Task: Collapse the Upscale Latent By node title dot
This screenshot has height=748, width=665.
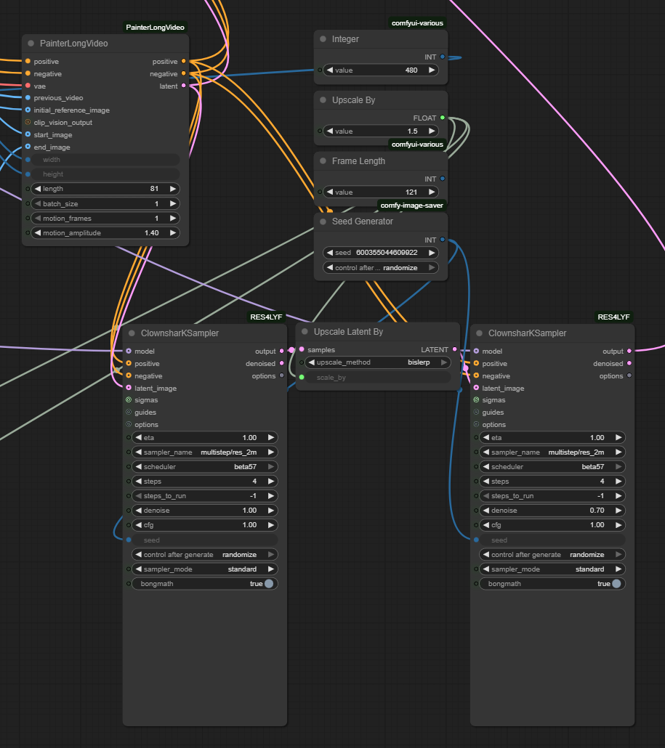Action: (305, 332)
